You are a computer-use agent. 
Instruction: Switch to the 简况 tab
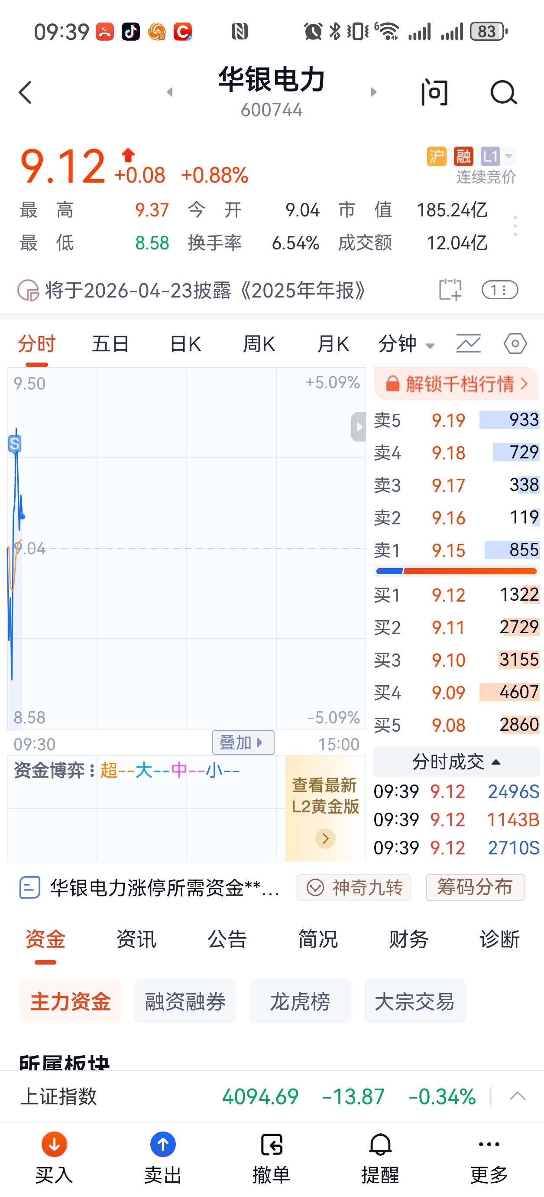point(318,939)
